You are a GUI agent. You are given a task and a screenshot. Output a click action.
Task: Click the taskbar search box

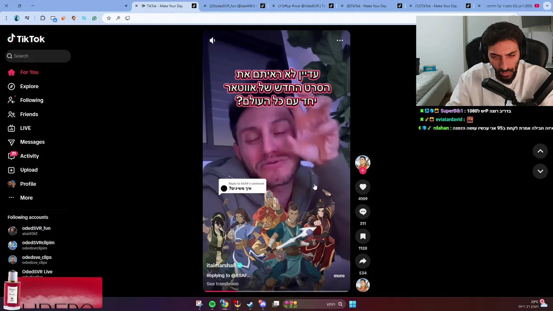pos(315,305)
